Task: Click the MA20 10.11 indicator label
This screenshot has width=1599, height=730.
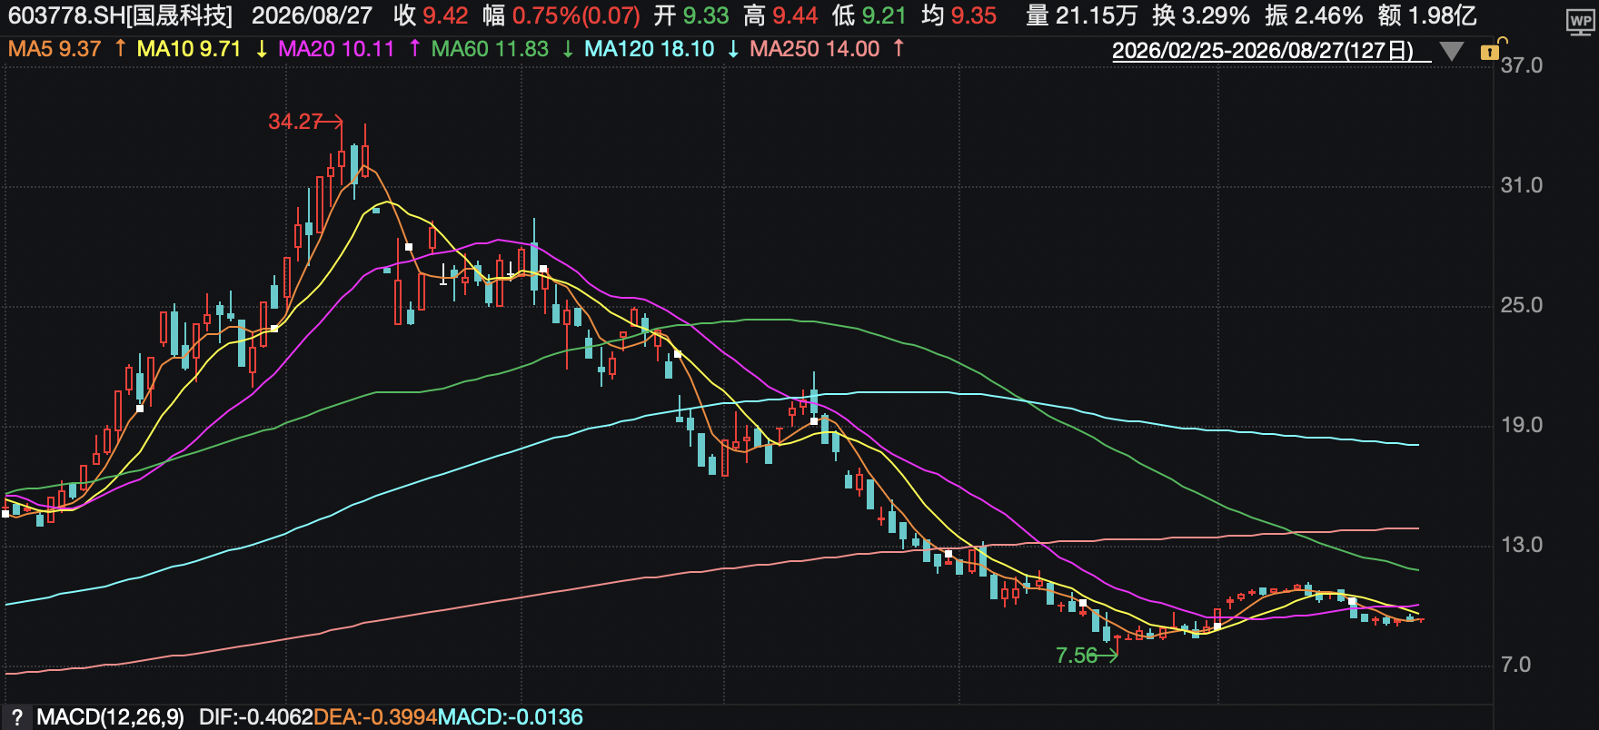Action: tap(336, 49)
